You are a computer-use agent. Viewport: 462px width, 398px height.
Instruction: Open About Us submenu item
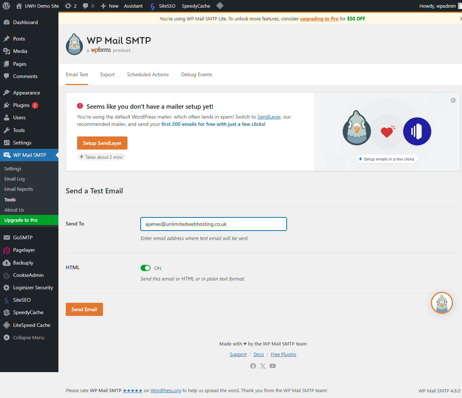[14, 210]
